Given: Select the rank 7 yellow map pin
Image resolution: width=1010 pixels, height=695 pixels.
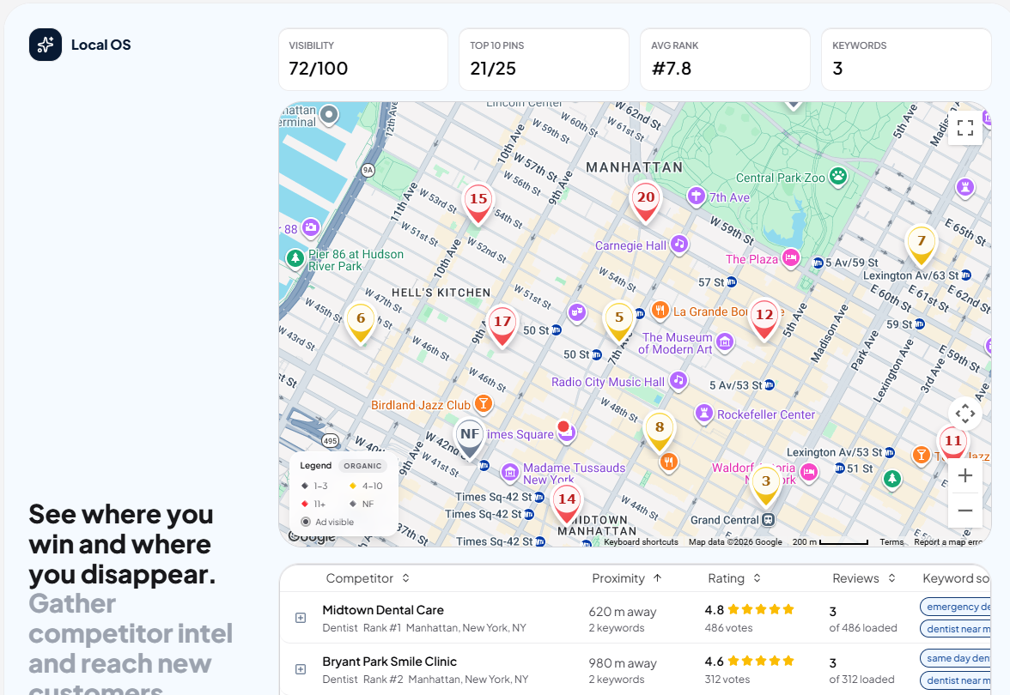Looking at the screenshot, I should (x=921, y=245).
